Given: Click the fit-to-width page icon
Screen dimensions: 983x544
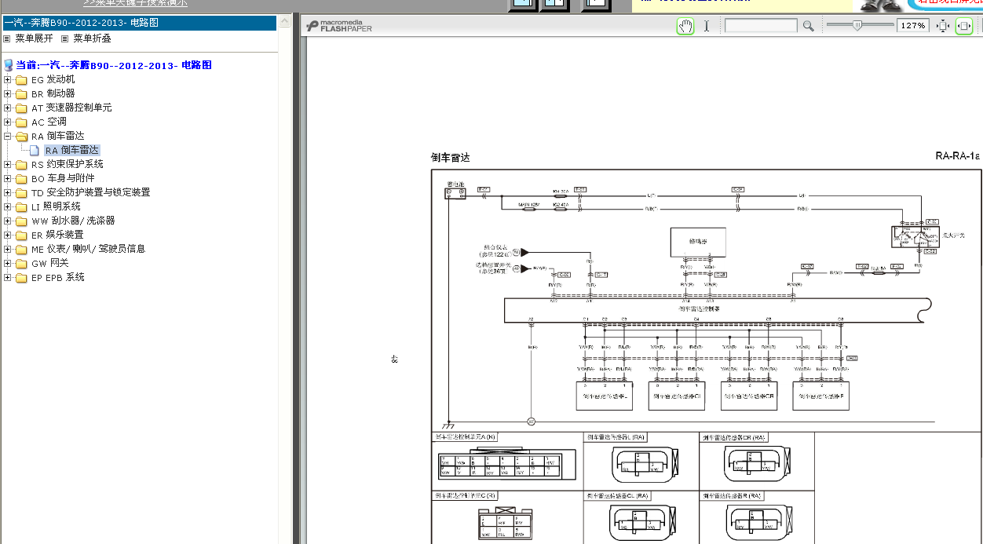Looking at the screenshot, I should point(963,26).
